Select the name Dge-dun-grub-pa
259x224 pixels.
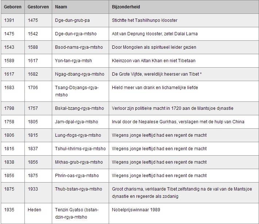(x=72, y=20)
